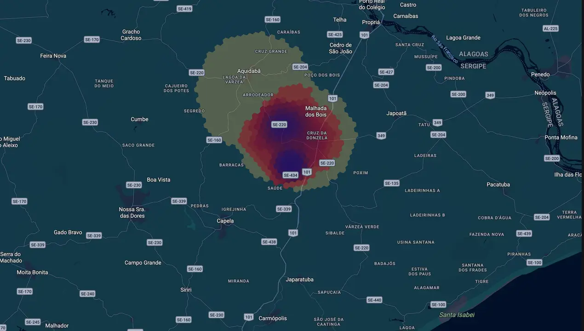Click the Feira Nova label

coord(53,56)
